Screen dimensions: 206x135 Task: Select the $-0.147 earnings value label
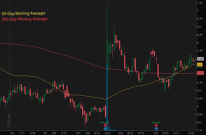pos(156,122)
